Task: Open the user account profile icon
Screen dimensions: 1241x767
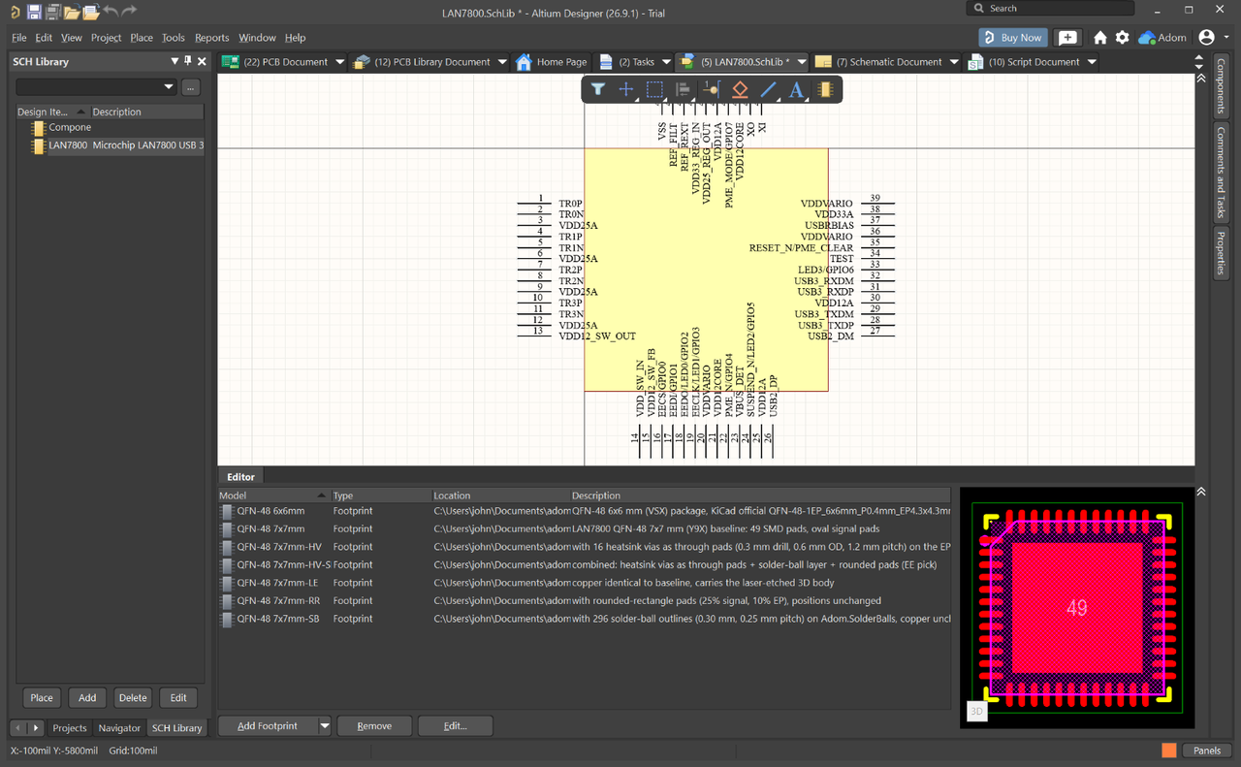Action: pos(1206,37)
